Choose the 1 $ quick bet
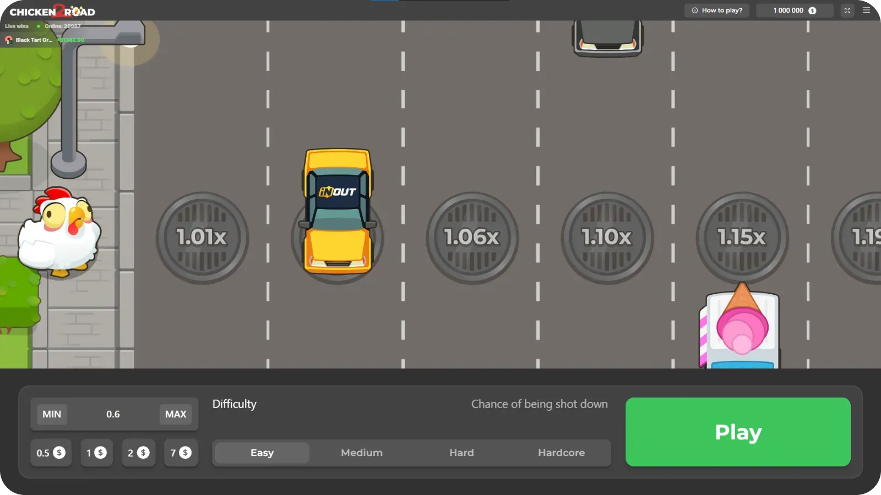The width and height of the screenshot is (881, 495). point(96,453)
